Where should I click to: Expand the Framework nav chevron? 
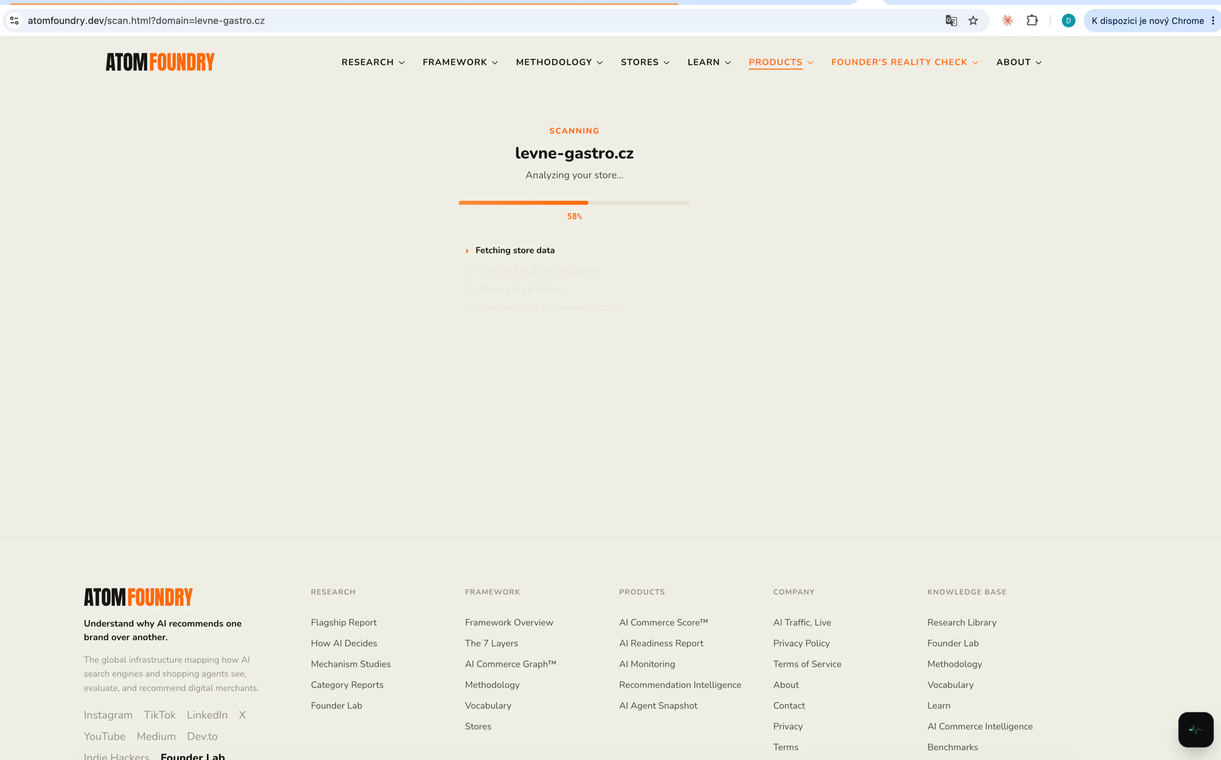click(494, 63)
